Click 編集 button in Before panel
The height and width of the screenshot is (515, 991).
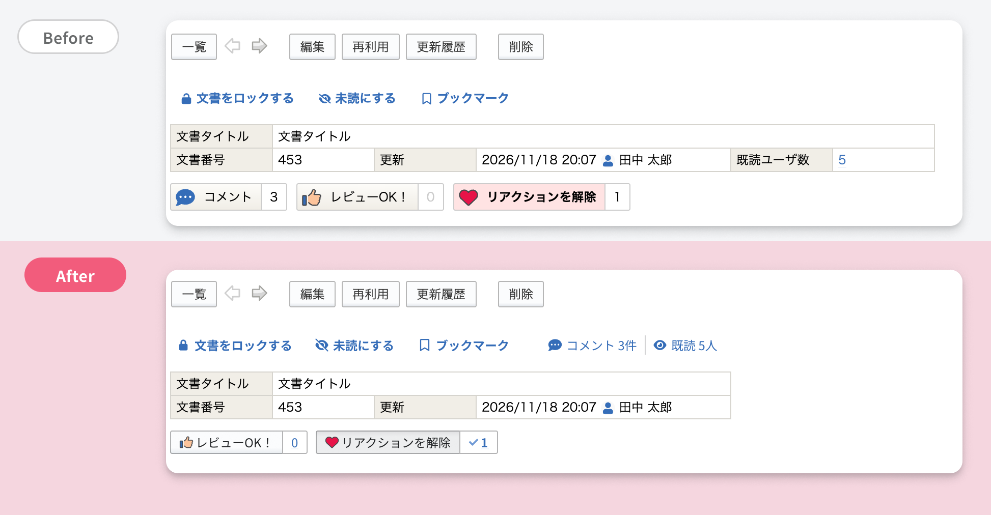pos(312,47)
